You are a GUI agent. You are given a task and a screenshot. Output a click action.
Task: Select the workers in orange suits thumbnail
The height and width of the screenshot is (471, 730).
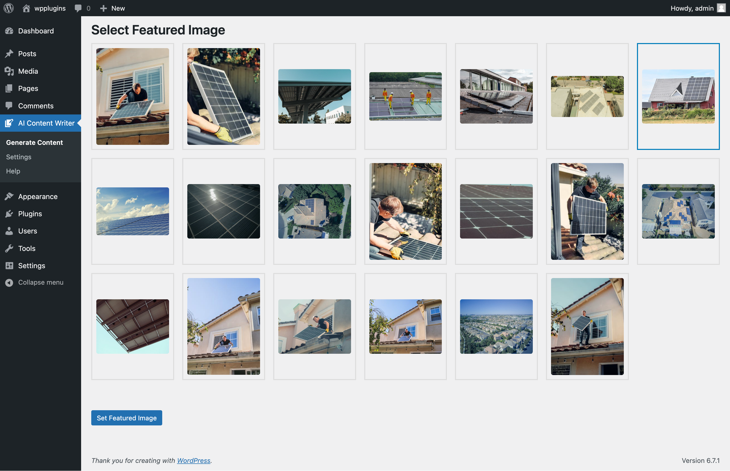405,96
